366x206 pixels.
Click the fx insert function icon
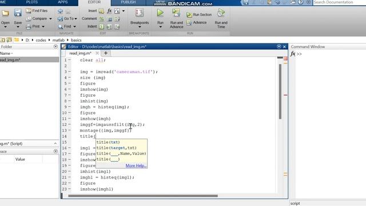click(109, 11)
